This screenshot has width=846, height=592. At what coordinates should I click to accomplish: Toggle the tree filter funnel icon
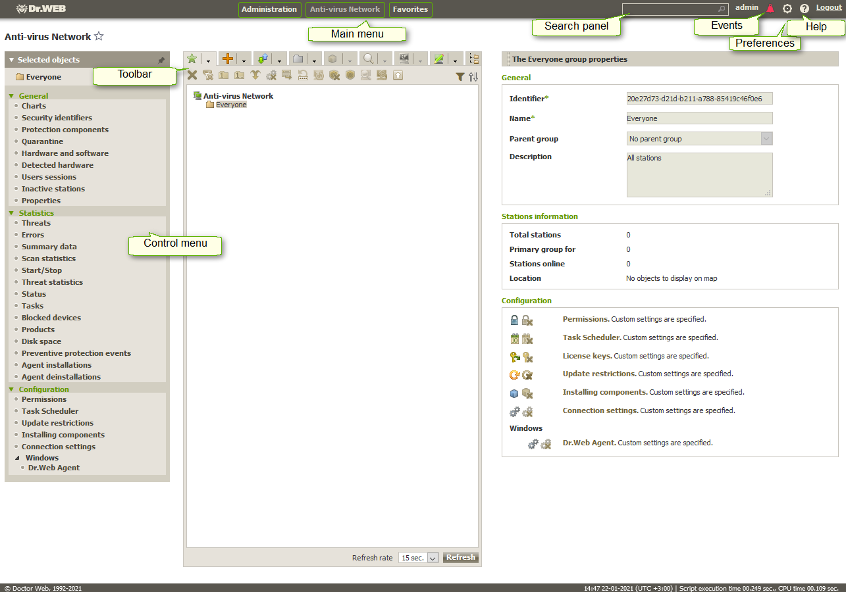(x=460, y=76)
